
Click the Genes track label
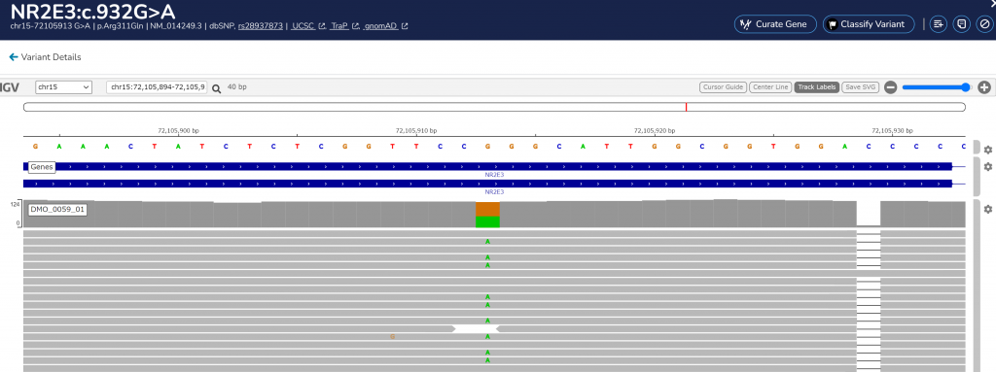point(41,167)
